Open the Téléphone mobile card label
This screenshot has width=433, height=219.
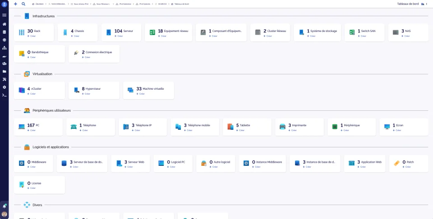coord(199,125)
